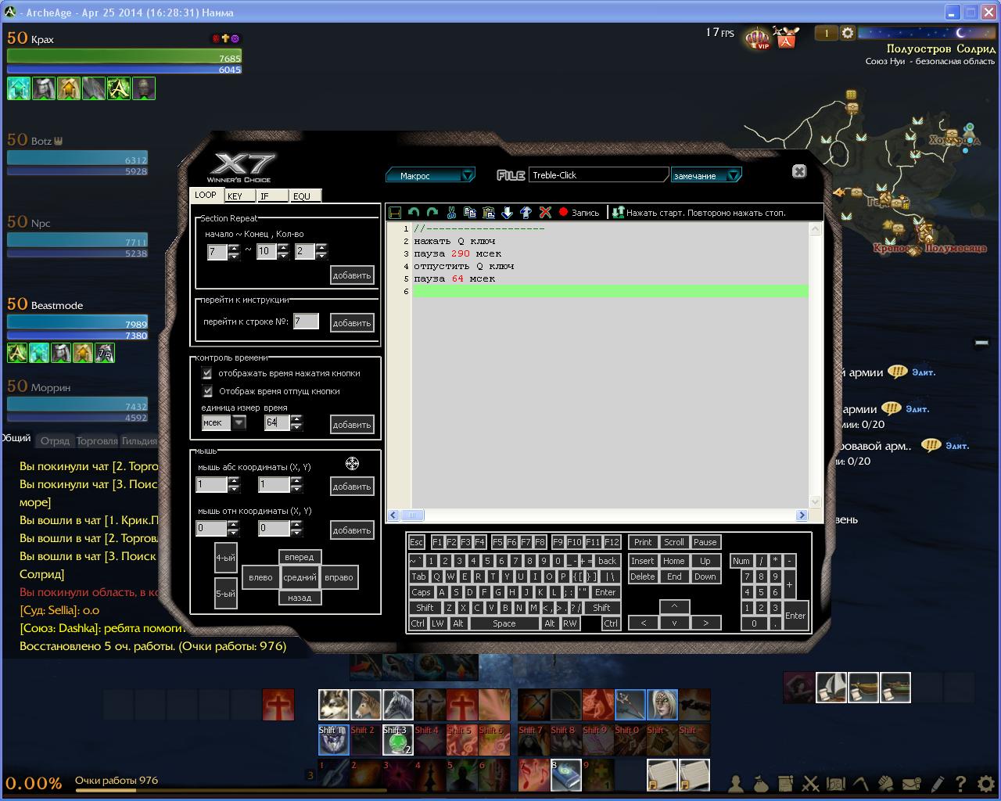Click the VIP crown icon
This screenshot has width=1001, height=801.
tap(757, 38)
